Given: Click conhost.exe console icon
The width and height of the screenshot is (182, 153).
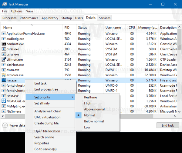Looking at the screenshot, I should (4, 44).
